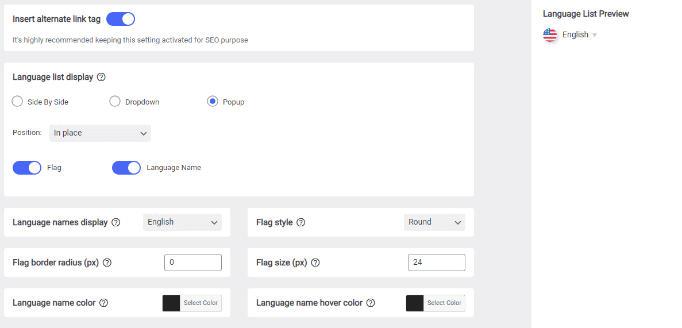Viewport: 682px width, 328px height.
Task: Disable Insert alternate link tag toggle
Action: tap(121, 19)
